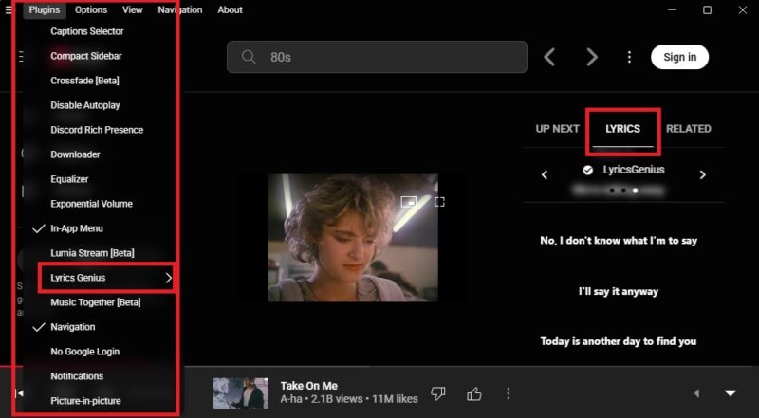Open the hamburger menu icon in title bar
759x418 pixels.
9,9
